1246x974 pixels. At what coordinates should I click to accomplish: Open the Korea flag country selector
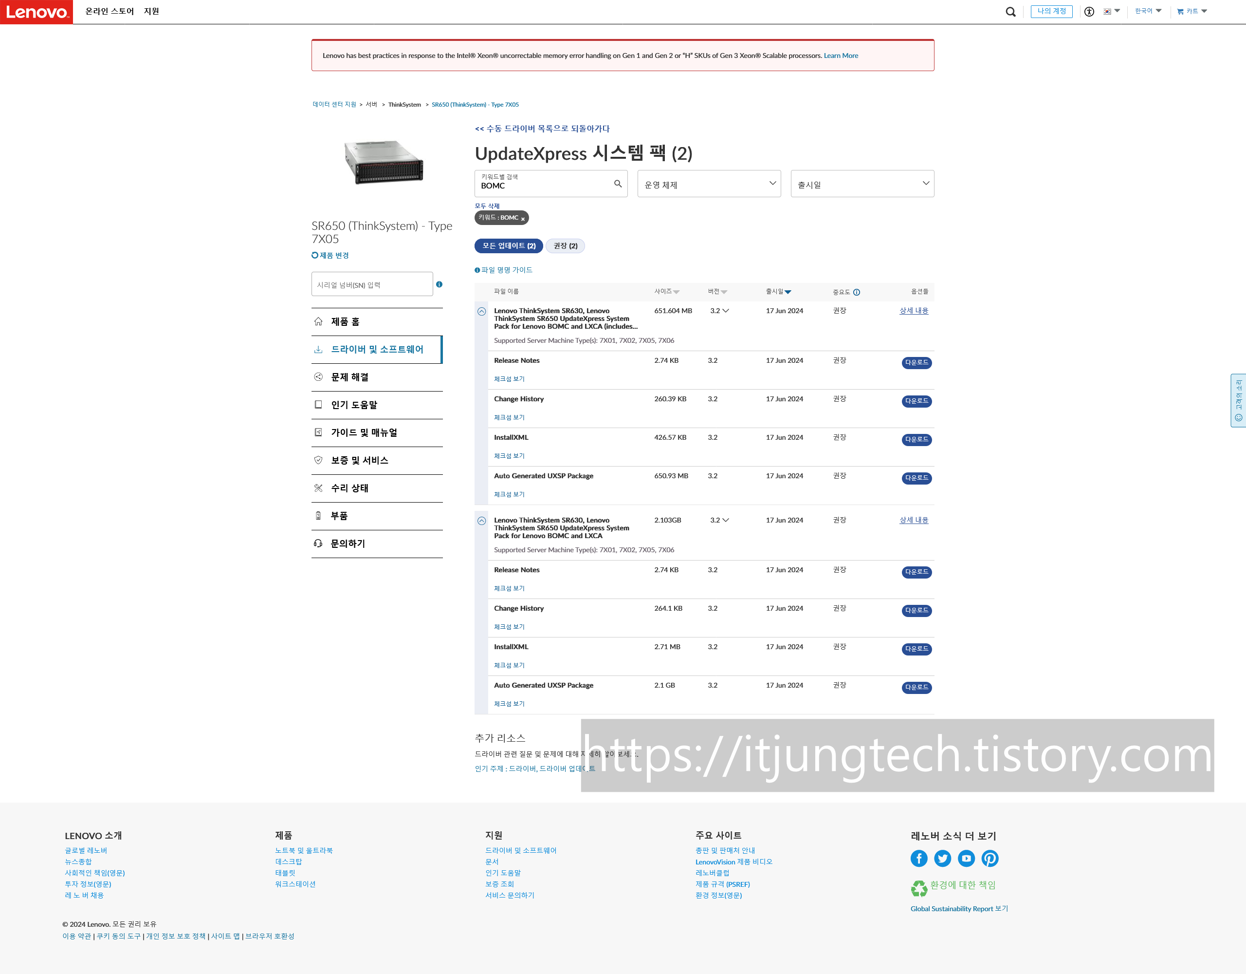(x=1111, y=11)
